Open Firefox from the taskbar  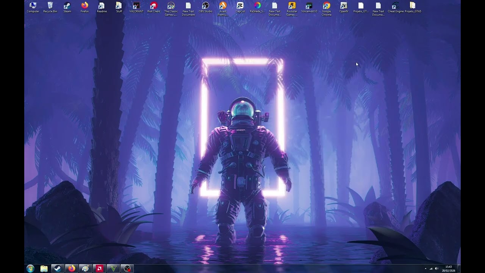(72, 269)
